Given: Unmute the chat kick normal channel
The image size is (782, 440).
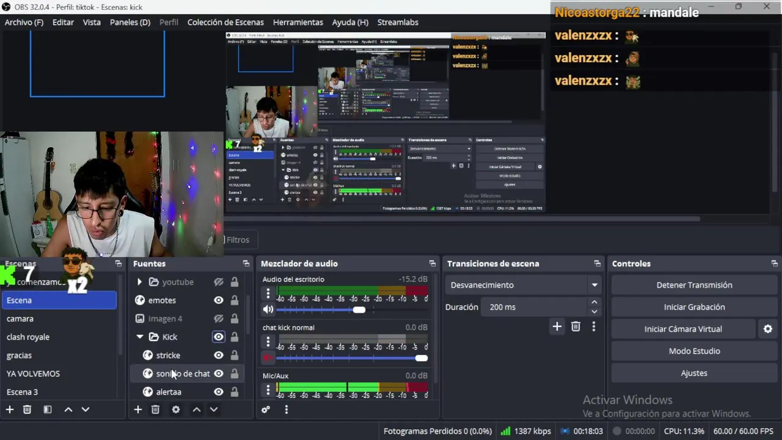Looking at the screenshot, I should pos(268,358).
